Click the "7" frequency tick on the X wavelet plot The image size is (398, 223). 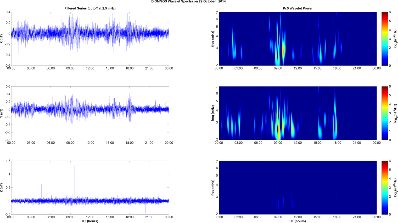217,13
